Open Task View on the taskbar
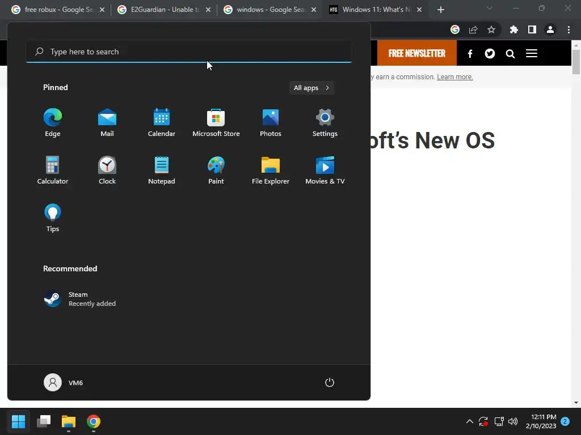The width and height of the screenshot is (581, 435). [x=44, y=421]
